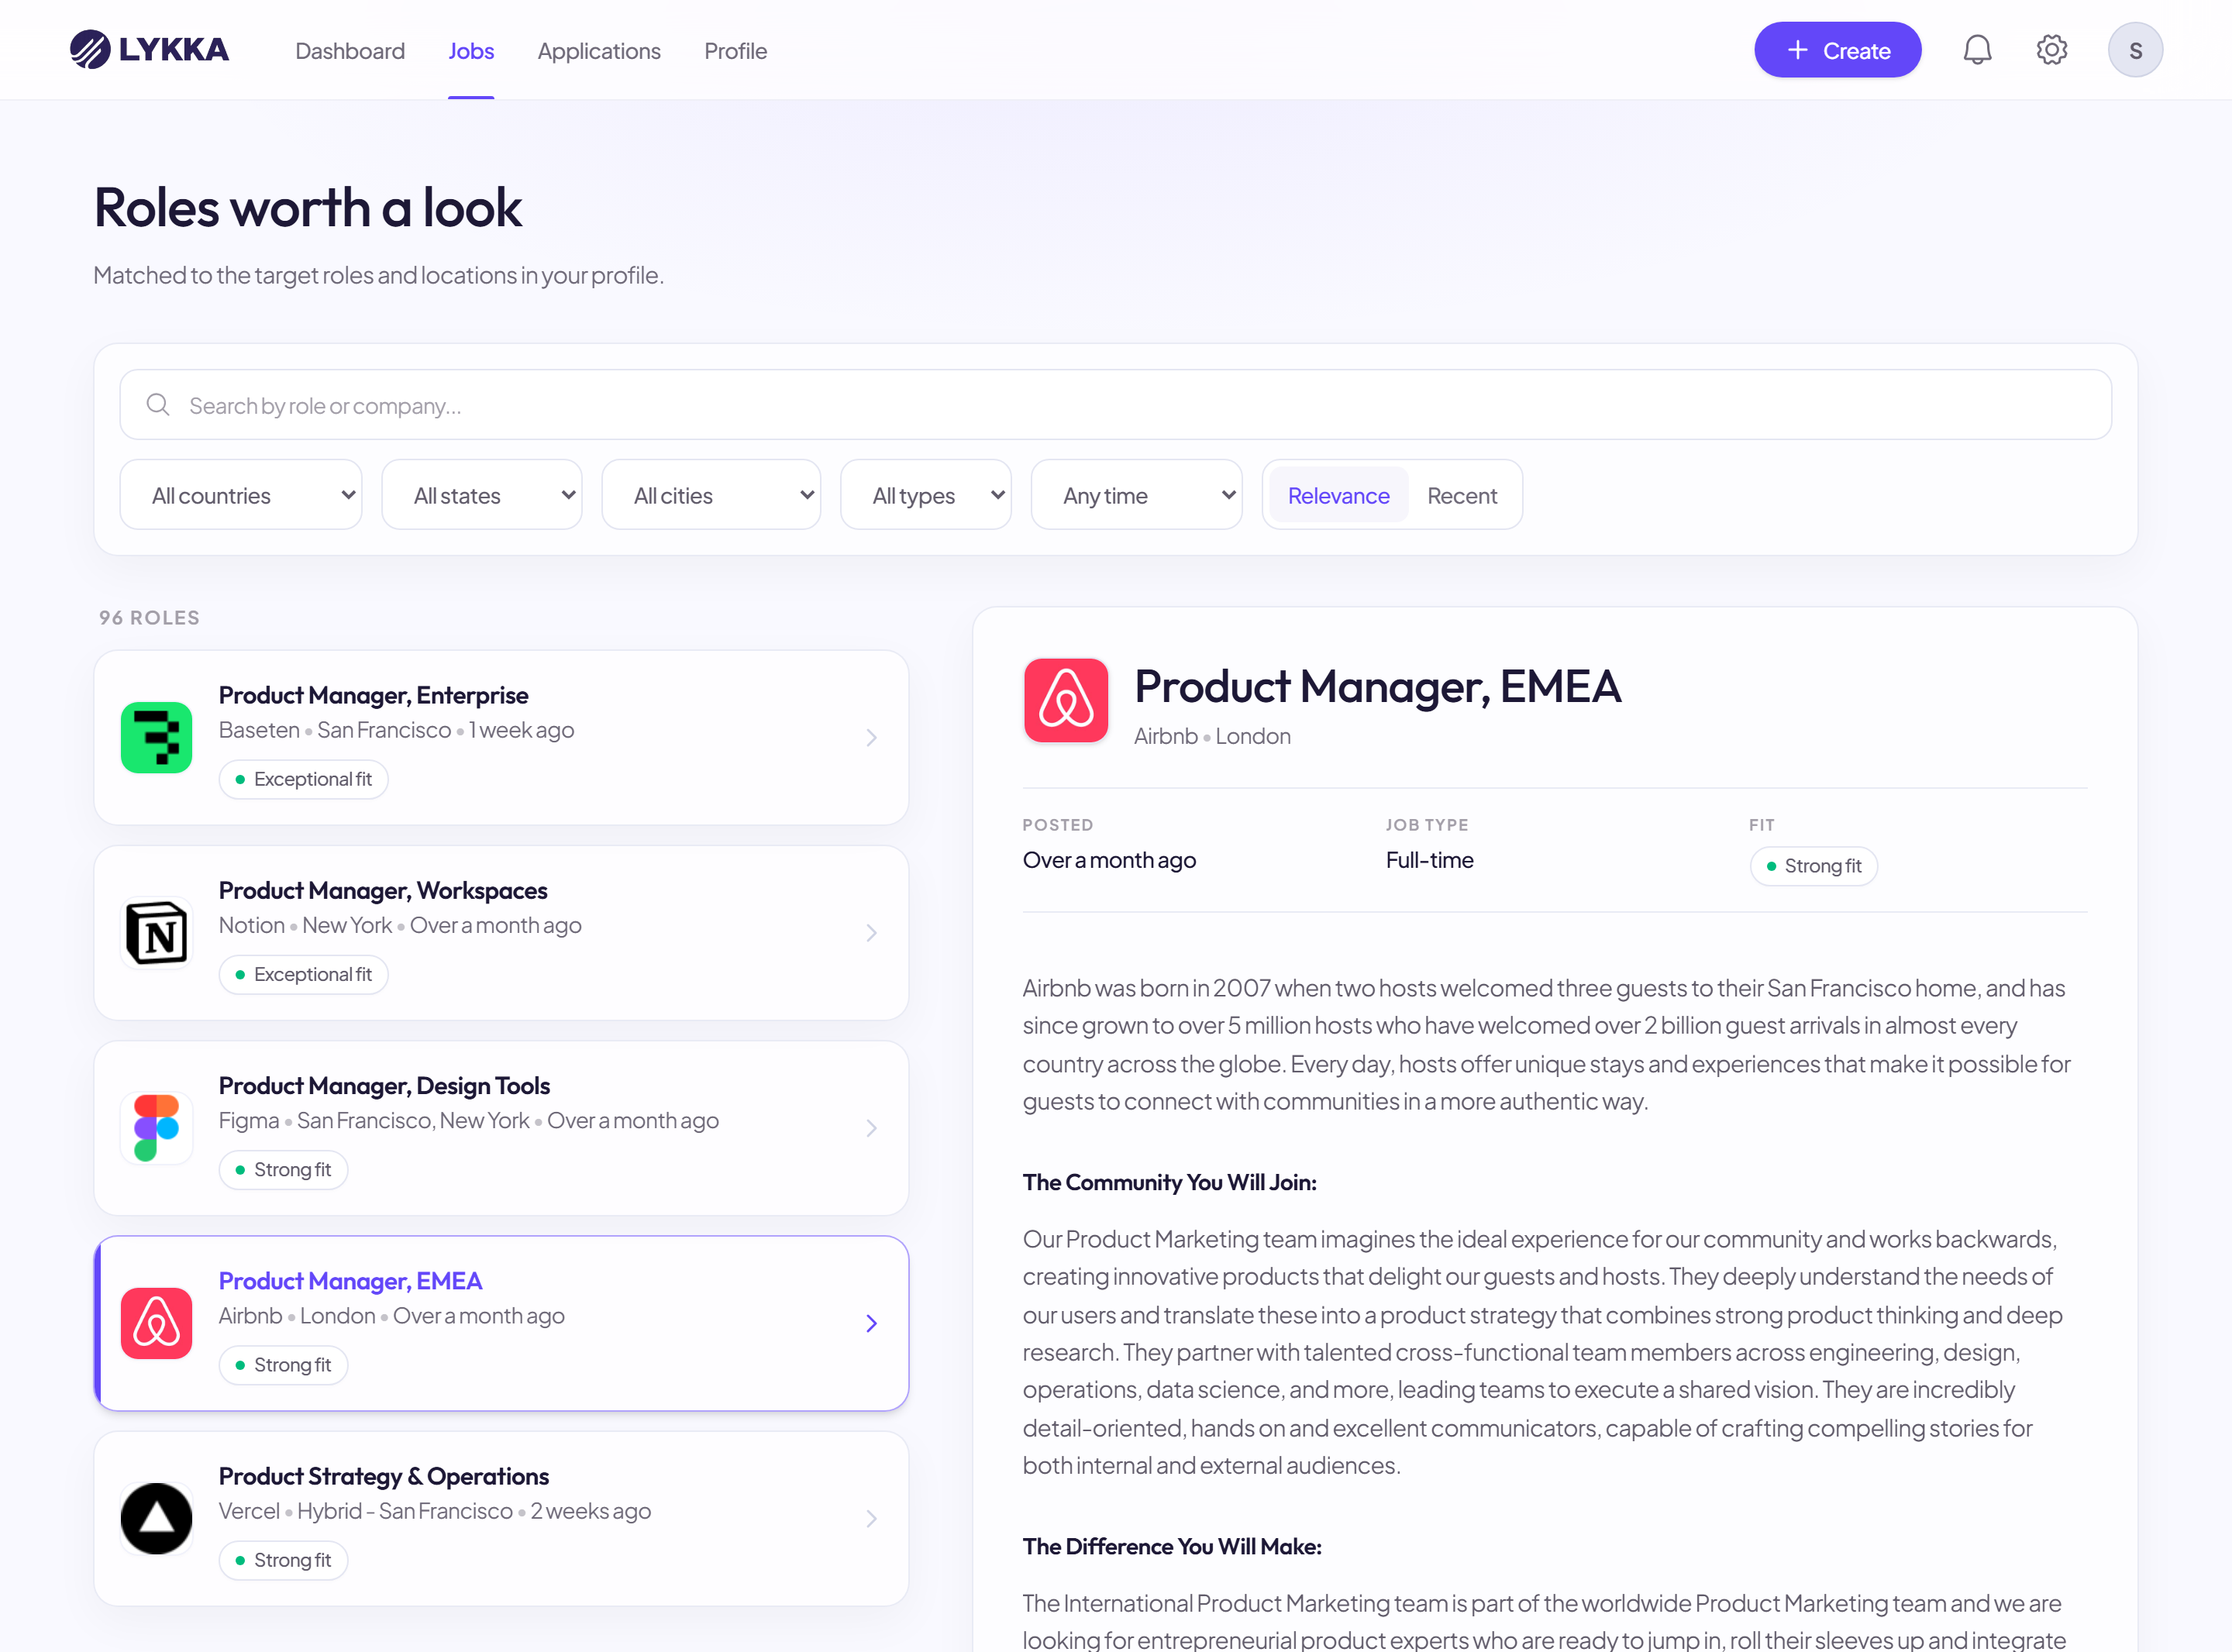Open the user avatar labeled S
2232x1652 pixels.
point(2135,50)
